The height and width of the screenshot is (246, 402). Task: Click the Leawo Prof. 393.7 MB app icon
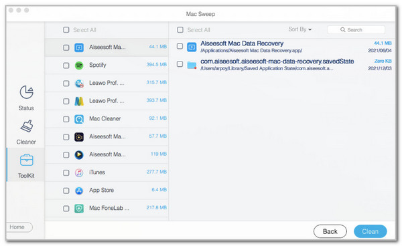click(x=79, y=101)
